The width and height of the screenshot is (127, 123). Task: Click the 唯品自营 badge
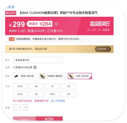click(11, 13)
